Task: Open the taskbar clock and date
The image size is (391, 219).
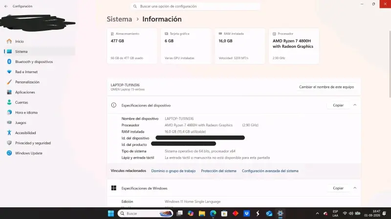Action: (x=372, y=214)
